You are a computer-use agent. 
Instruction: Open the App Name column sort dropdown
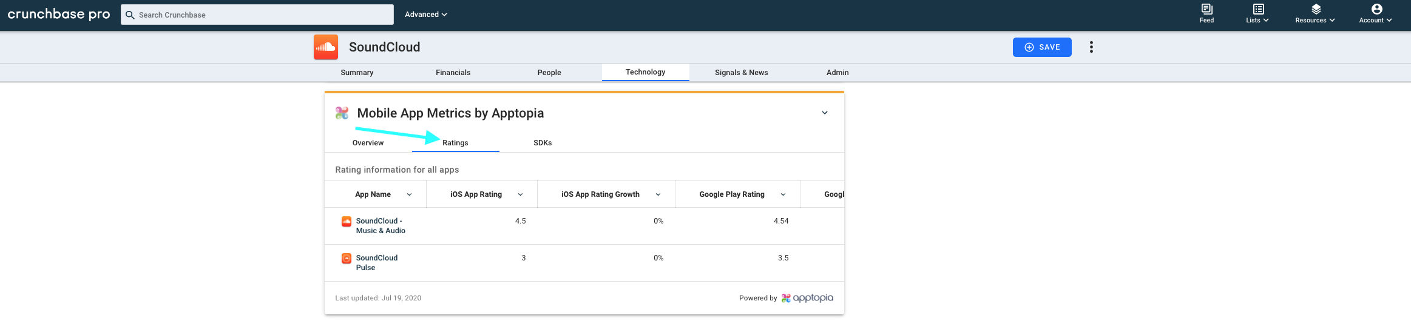click(x=410, y=194)
